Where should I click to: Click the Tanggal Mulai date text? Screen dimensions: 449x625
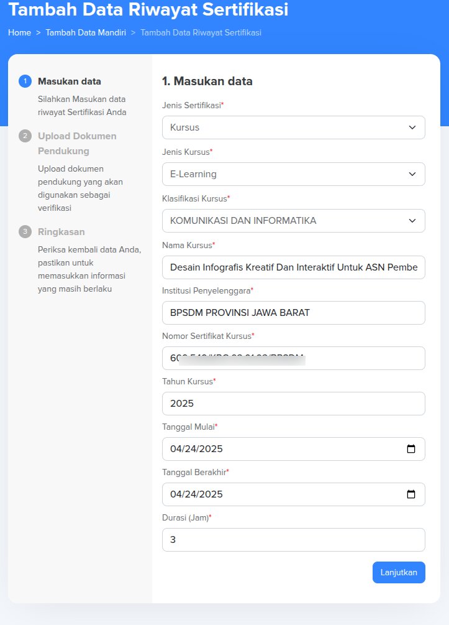196,449
